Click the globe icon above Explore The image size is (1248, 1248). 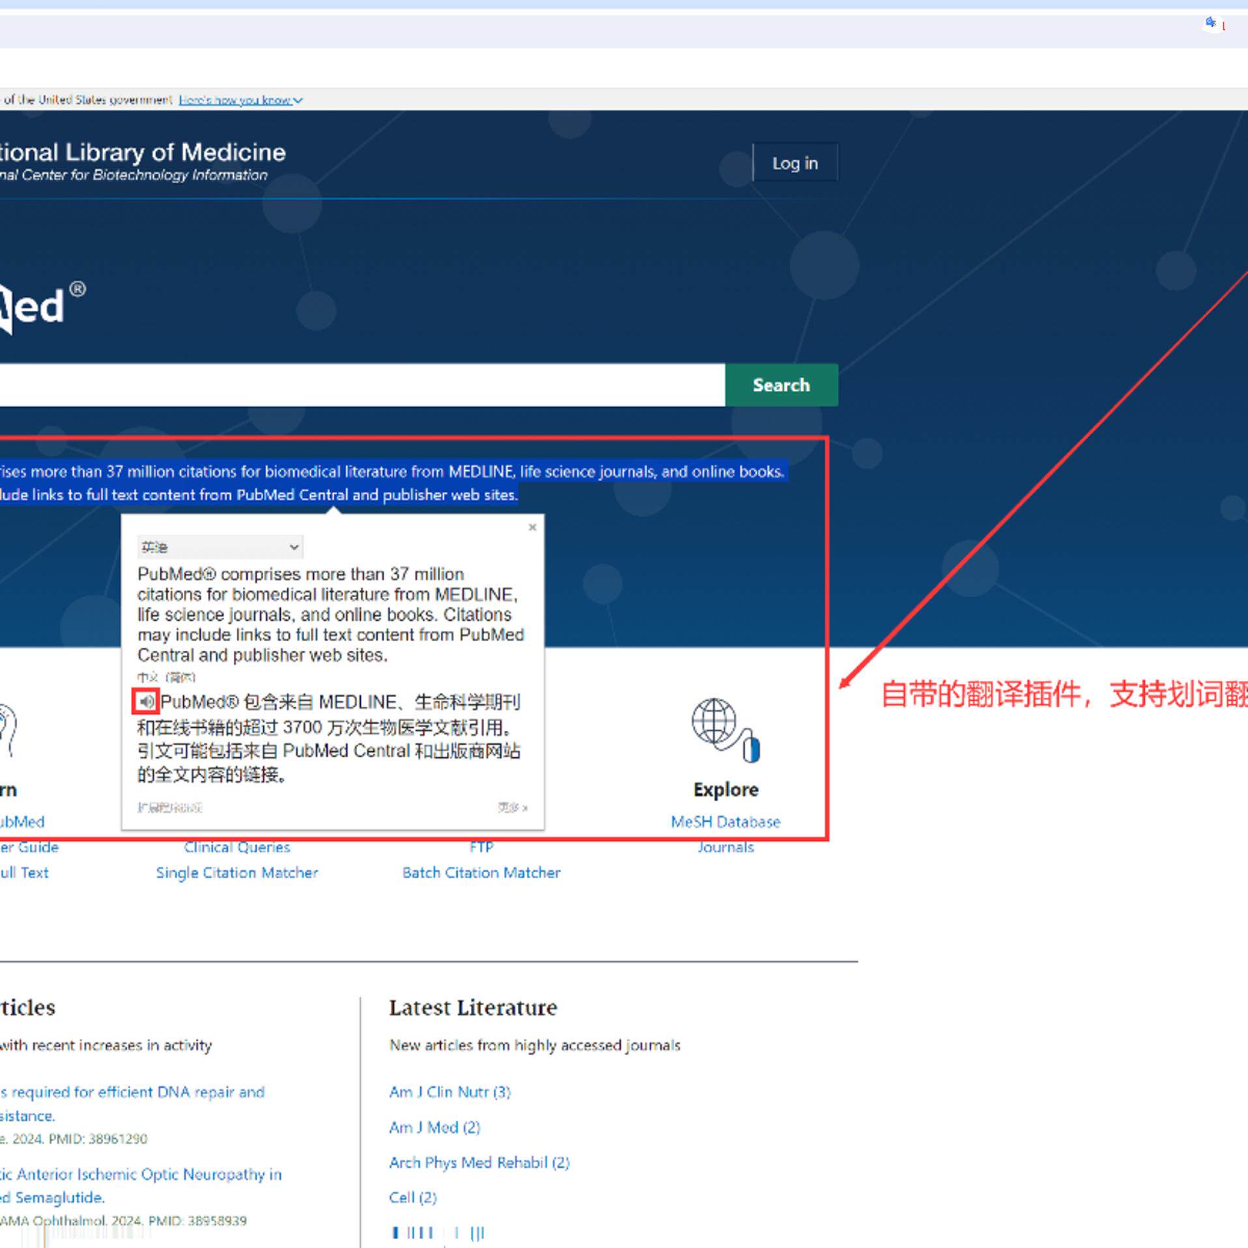point(725,730)
